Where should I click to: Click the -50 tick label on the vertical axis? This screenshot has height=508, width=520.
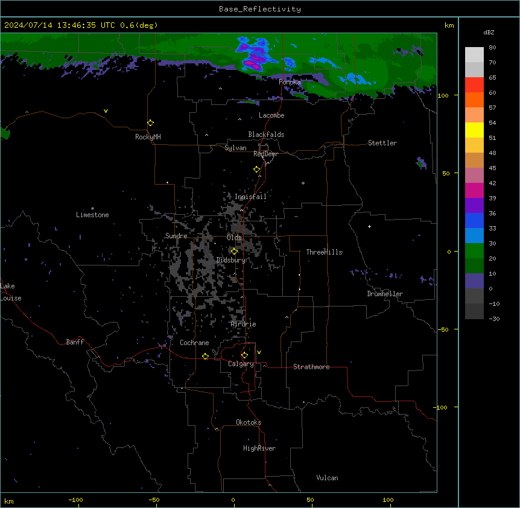(x=443, y=329)
